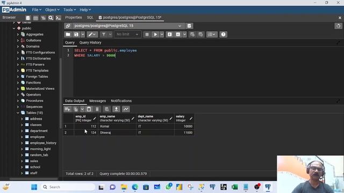Click the connection status link icon

tap(68, 26)
